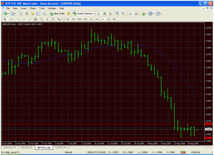214x155 pixels.
Task: Select the Equidistant Channel tool
Action: [x=36, y=19]
